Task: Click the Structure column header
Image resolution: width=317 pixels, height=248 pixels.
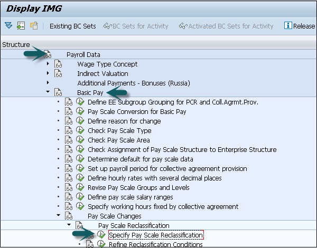Action: point(16,45)
